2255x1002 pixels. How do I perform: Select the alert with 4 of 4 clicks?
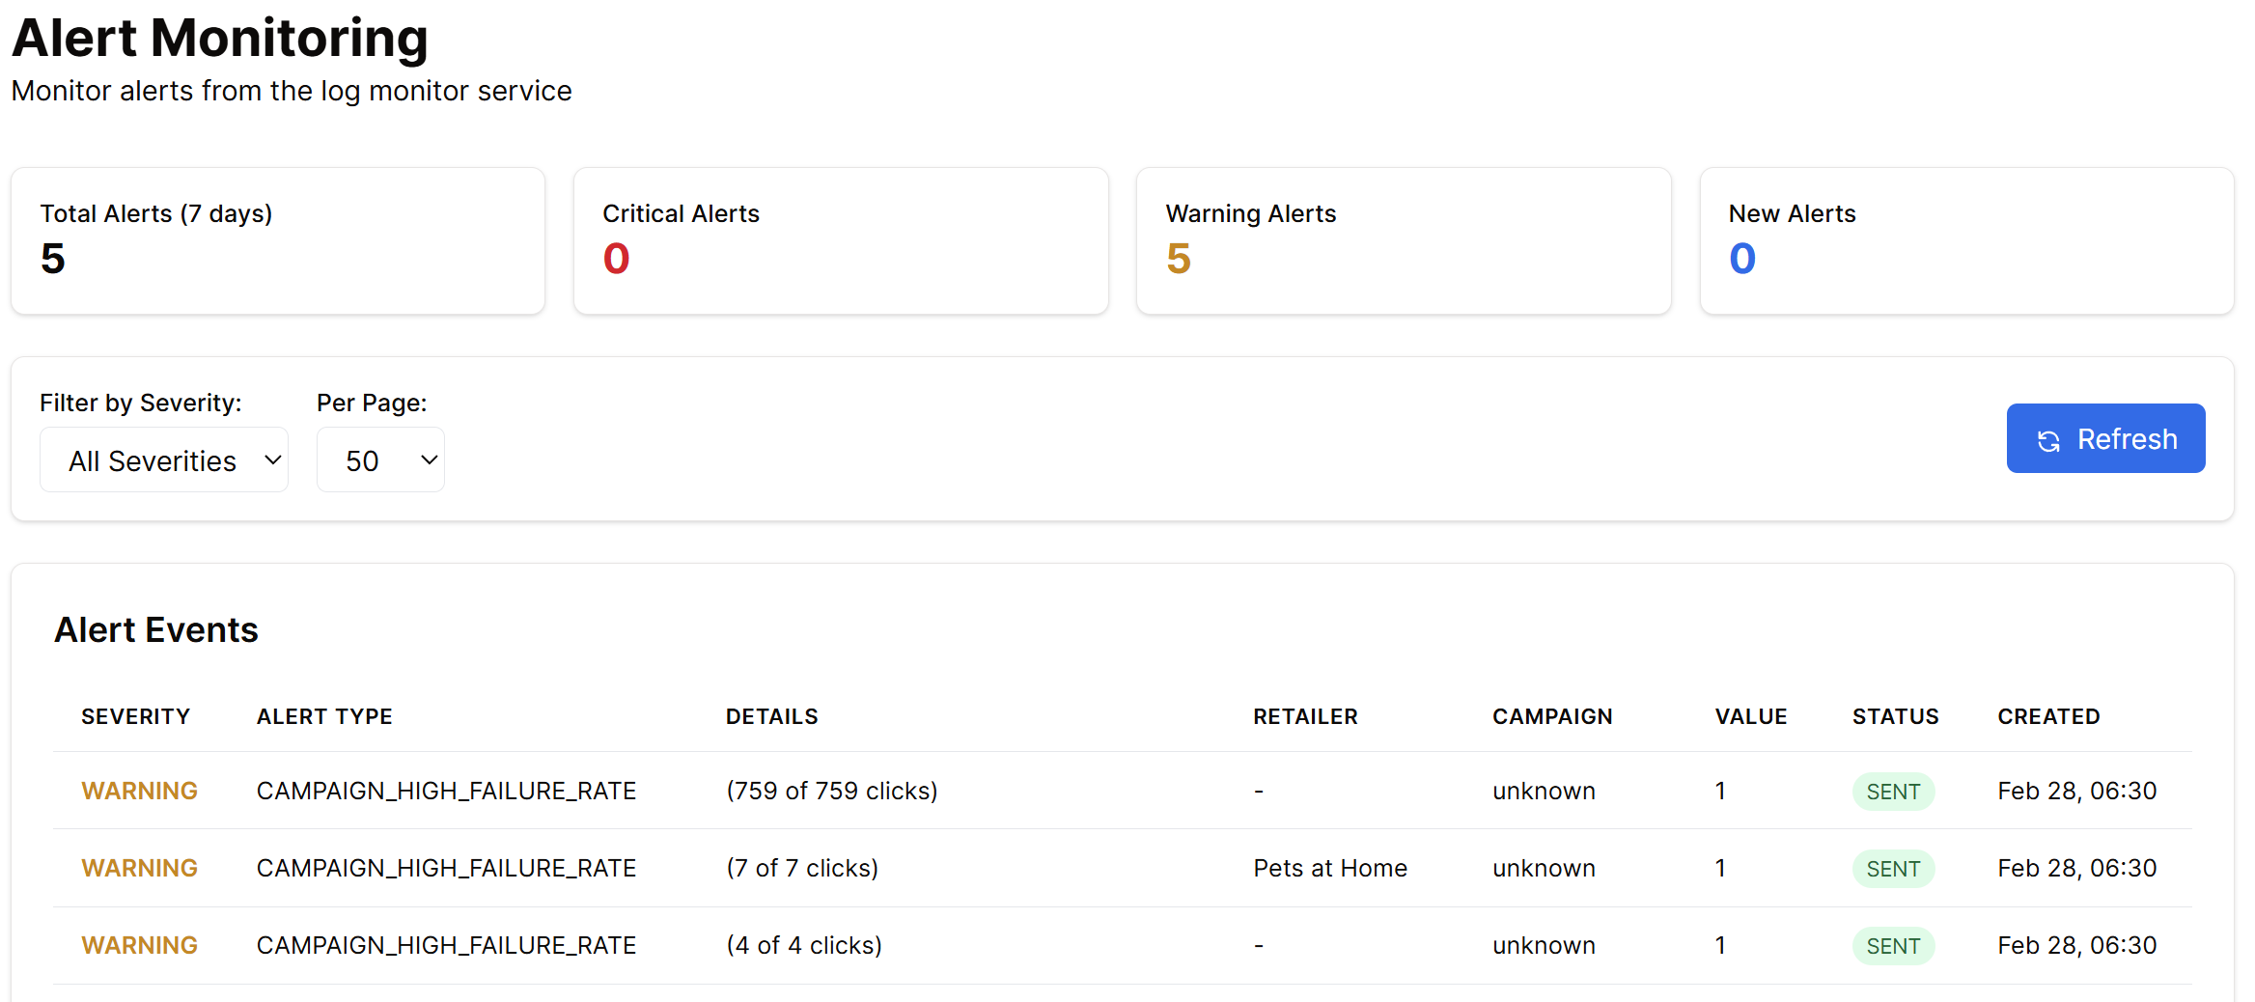point(804,945)
